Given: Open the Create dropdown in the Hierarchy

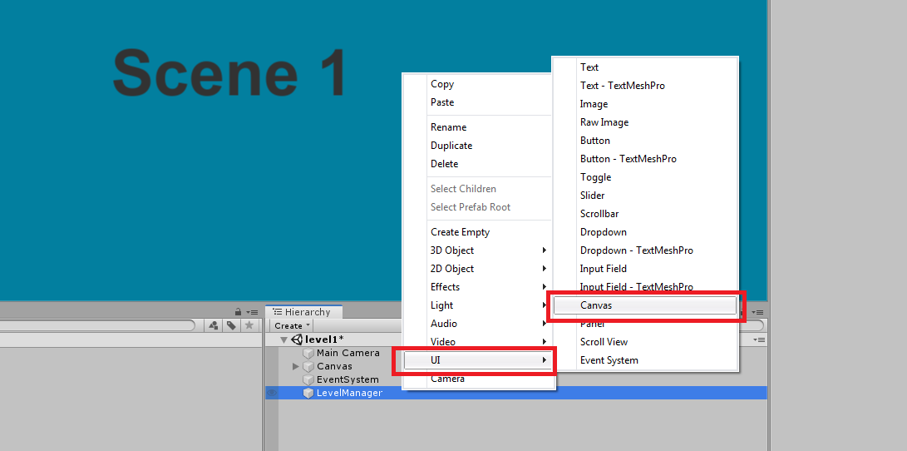Looking at the screenshot, I should pos(292,325).
